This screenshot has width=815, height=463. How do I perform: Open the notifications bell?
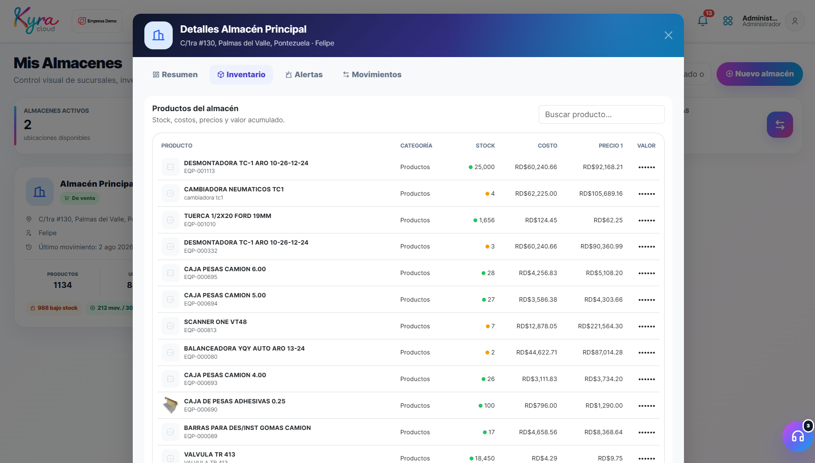point(703,21)
